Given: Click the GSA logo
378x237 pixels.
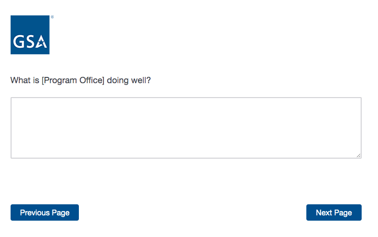Looking at the screenshot, I should point(30,35).
